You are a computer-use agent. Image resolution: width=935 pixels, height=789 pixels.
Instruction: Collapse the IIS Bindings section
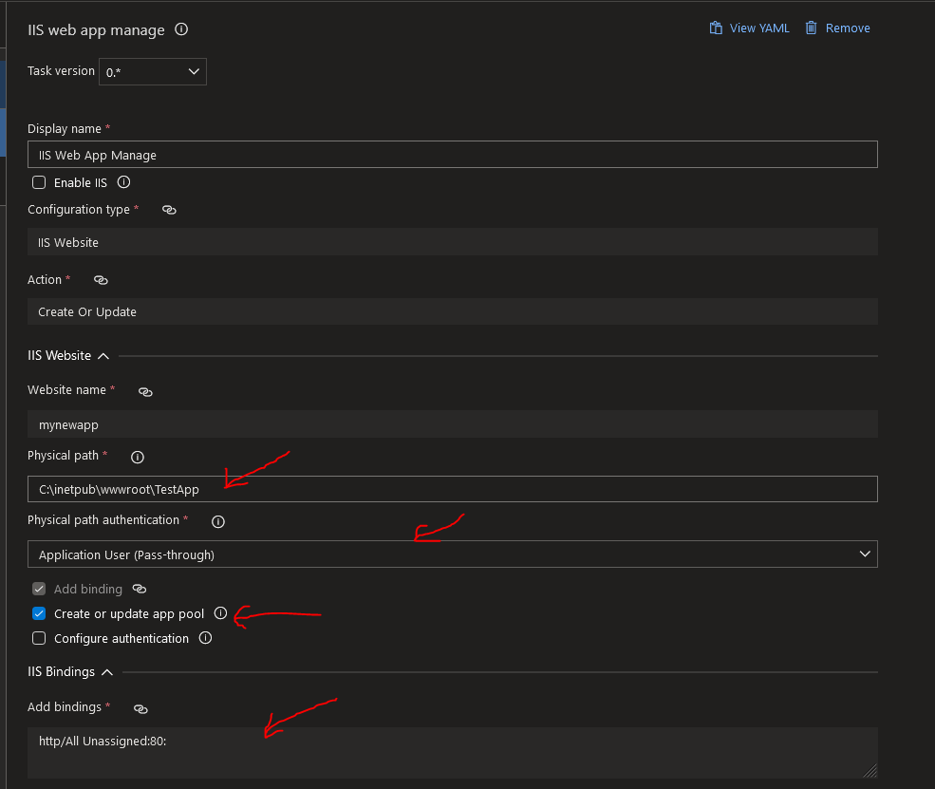coord(107,673)
